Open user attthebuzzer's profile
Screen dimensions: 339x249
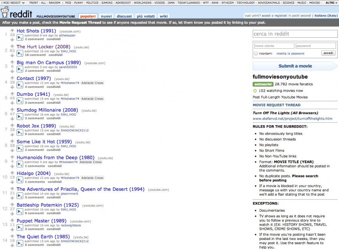click(68, 35)
